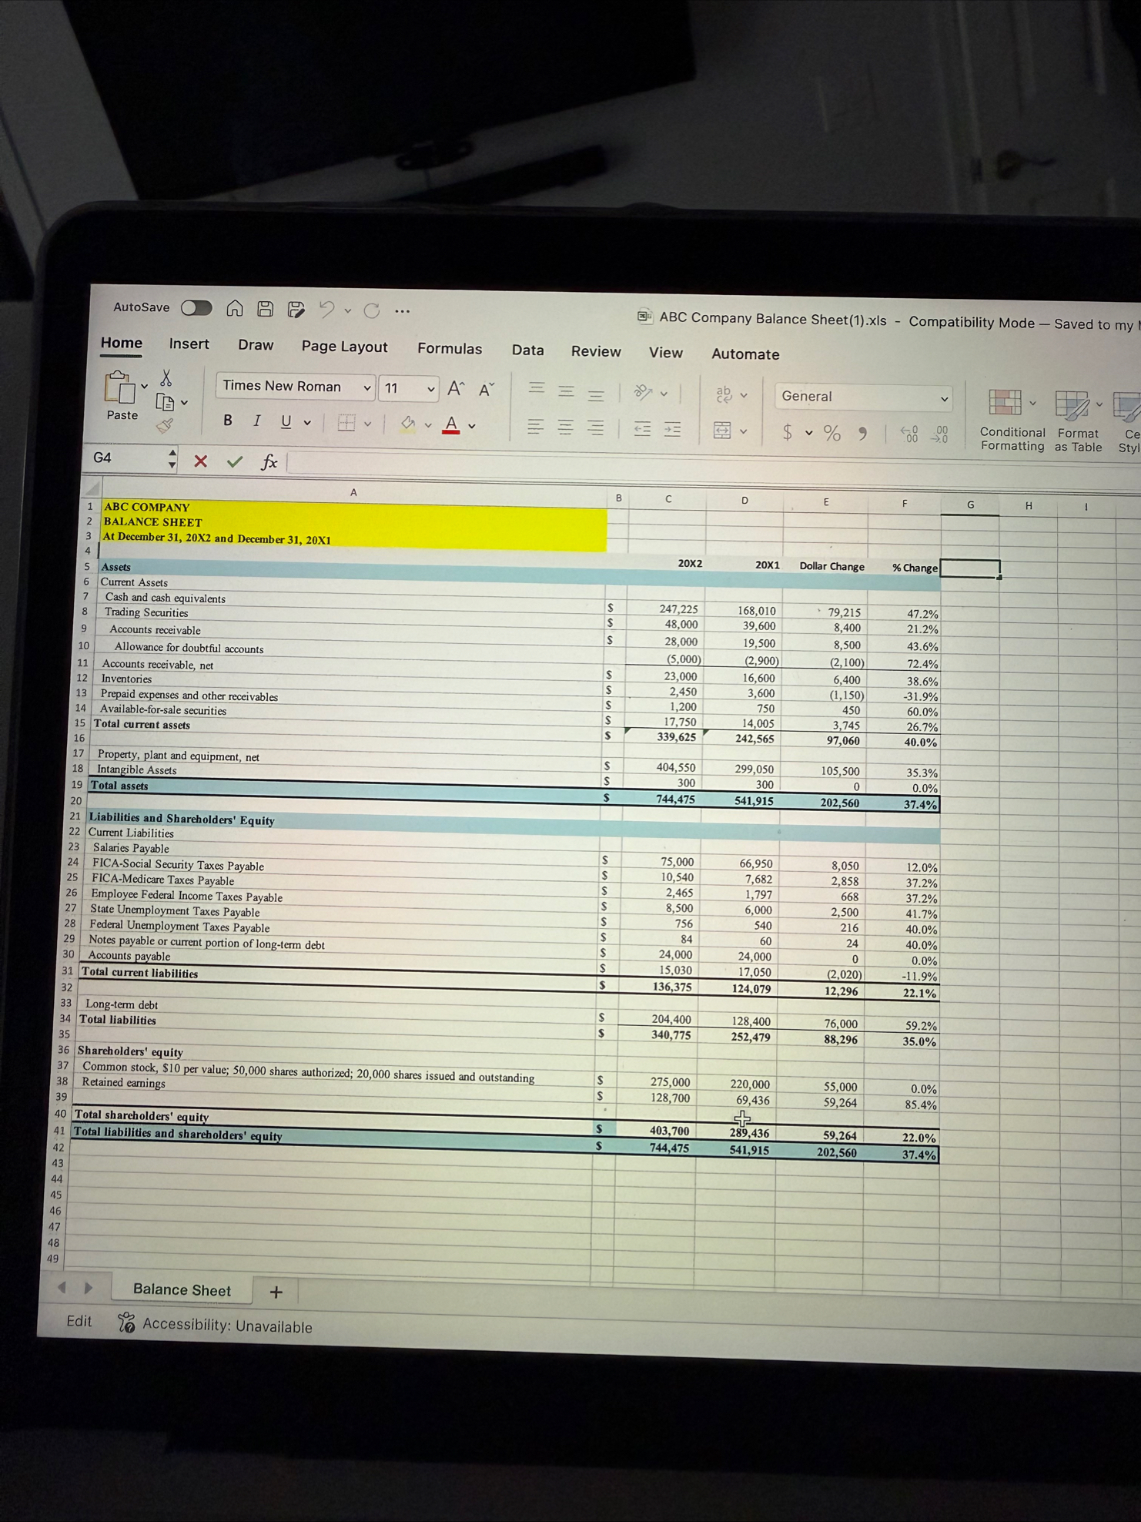This screenshot has width=1141, height=1522.
Task: Open the Undo history dropdown arrow
Action: pos(348,311)
